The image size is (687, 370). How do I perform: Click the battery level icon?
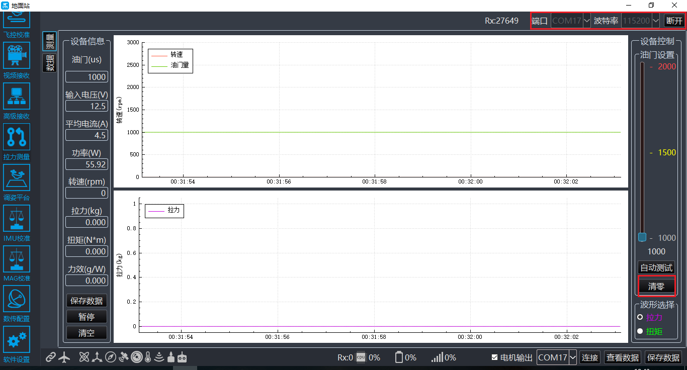[399, 357]
